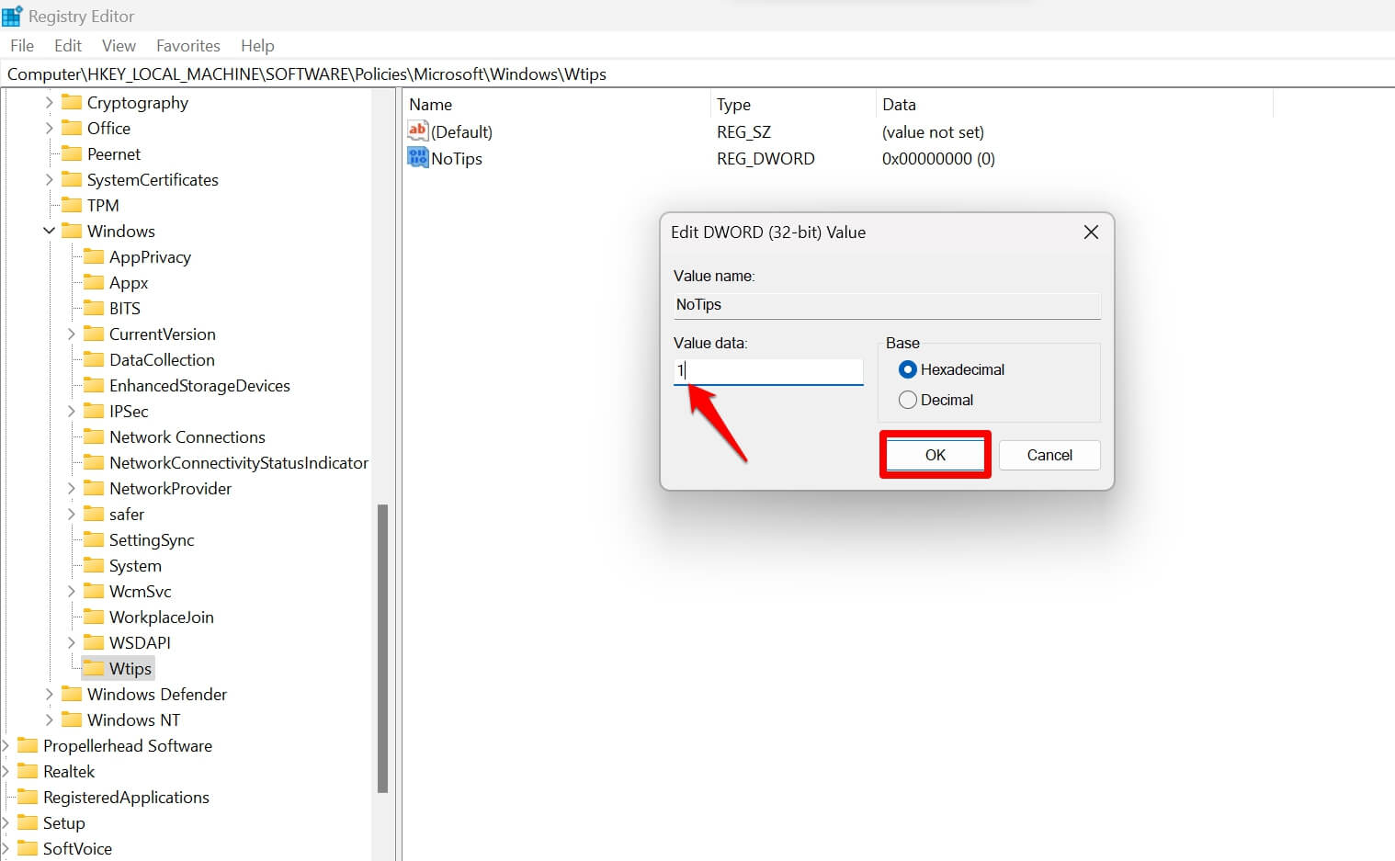Viewport: 1395px width, 861px height.
Task: Click the Value name field showing NoTips
Action: (887, 305)
